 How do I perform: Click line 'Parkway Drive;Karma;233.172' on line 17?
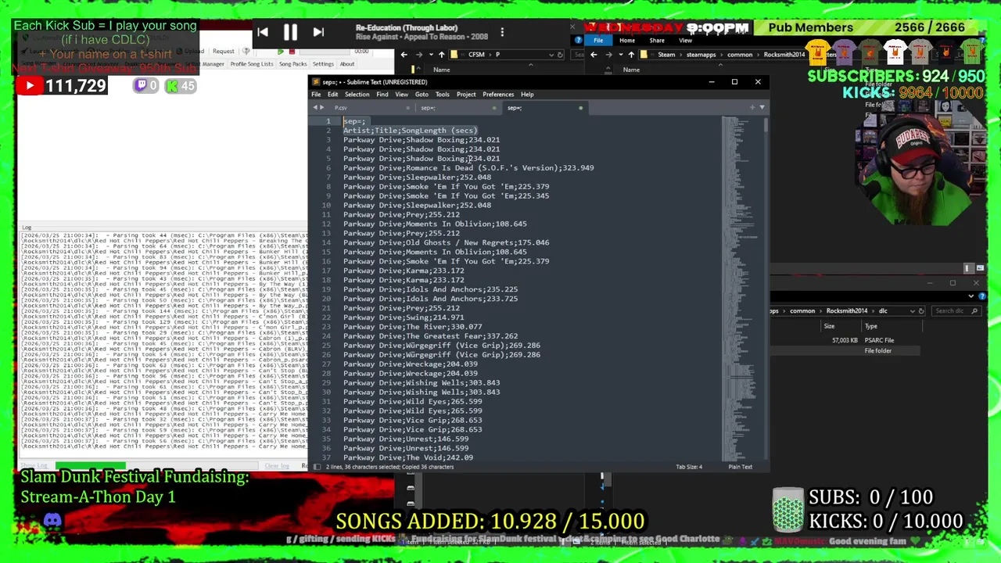tap(404, 271)
